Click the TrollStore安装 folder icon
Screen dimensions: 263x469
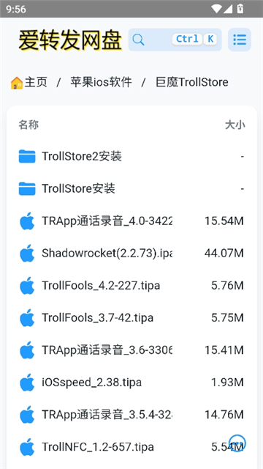pos(27,189)
